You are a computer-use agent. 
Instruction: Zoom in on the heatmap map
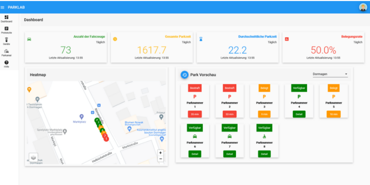click(x=161, y=153)
